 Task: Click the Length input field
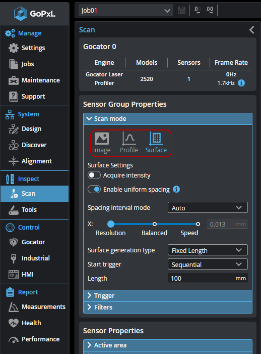pyautogui.click(x=208, y=278)
